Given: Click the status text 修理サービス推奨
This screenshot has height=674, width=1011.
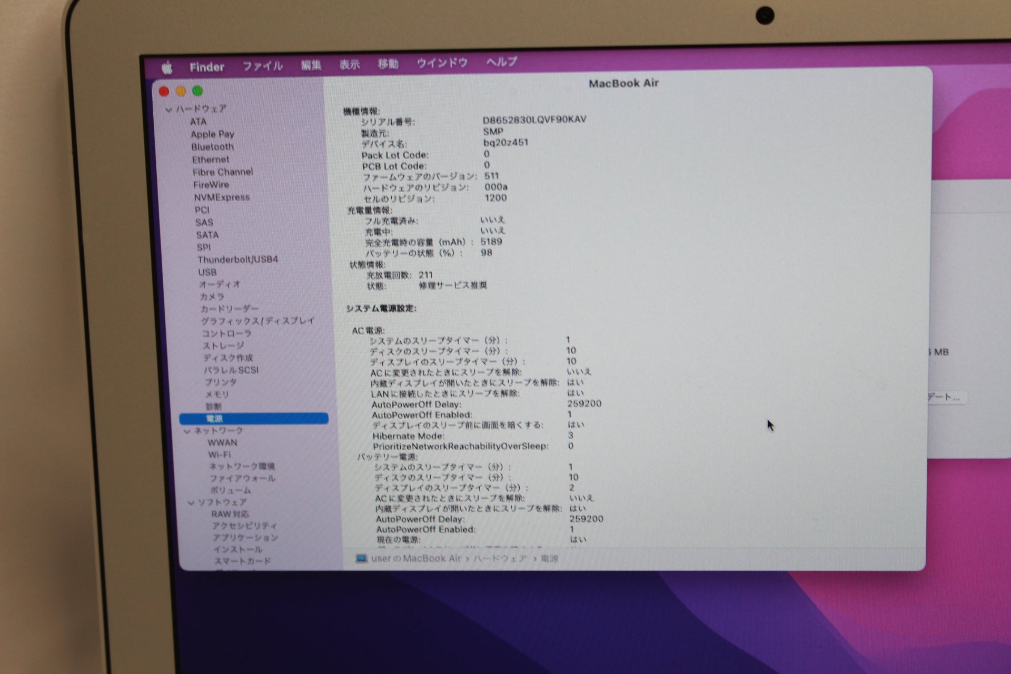Looking at the screenshot, I should (x=453, y=285).
